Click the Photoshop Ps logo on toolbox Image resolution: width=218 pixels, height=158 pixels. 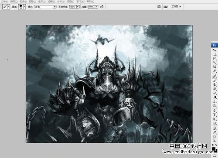point(215,45)
